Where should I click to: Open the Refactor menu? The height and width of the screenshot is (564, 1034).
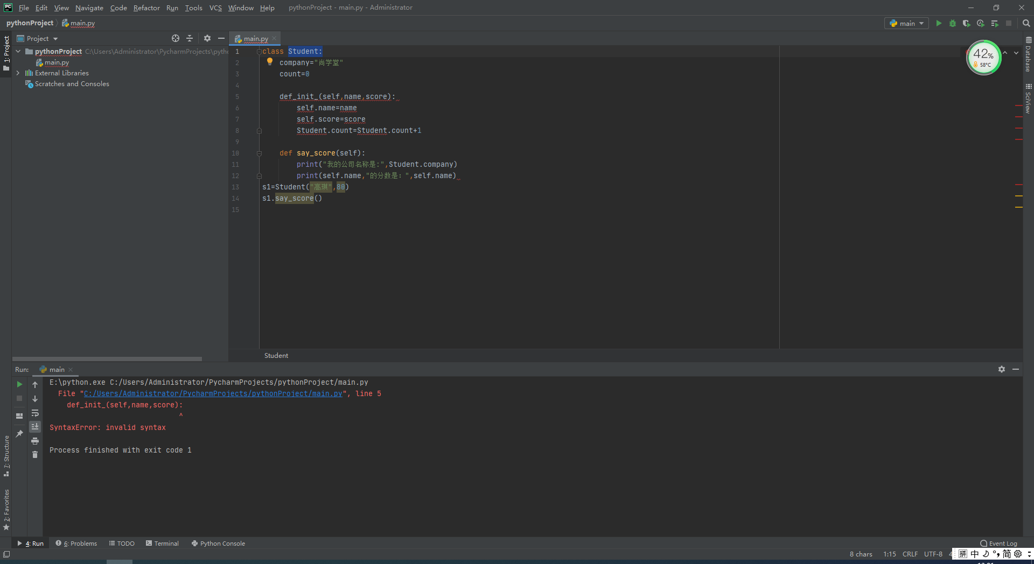coord(146,8)
